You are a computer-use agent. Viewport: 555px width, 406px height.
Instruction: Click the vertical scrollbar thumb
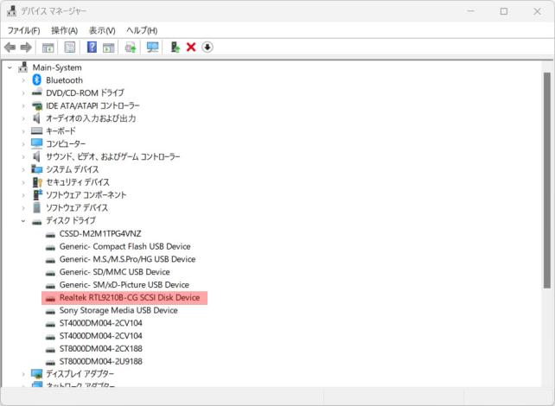pos(547,180)
